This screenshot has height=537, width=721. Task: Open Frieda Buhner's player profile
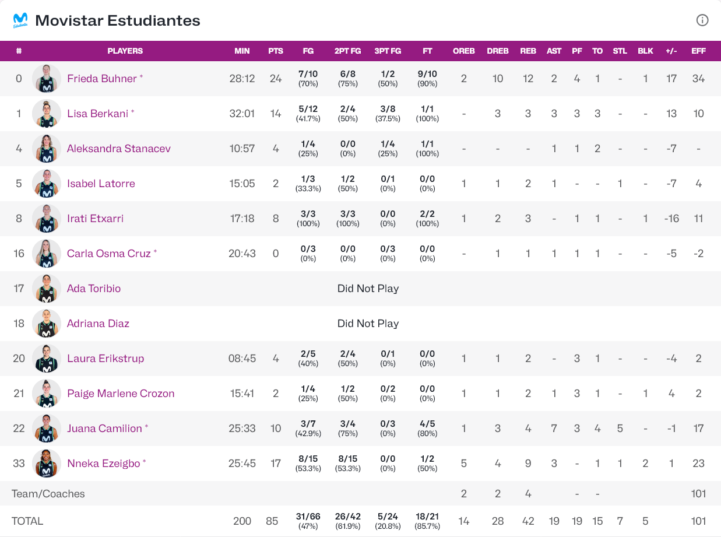click(101, 79)
